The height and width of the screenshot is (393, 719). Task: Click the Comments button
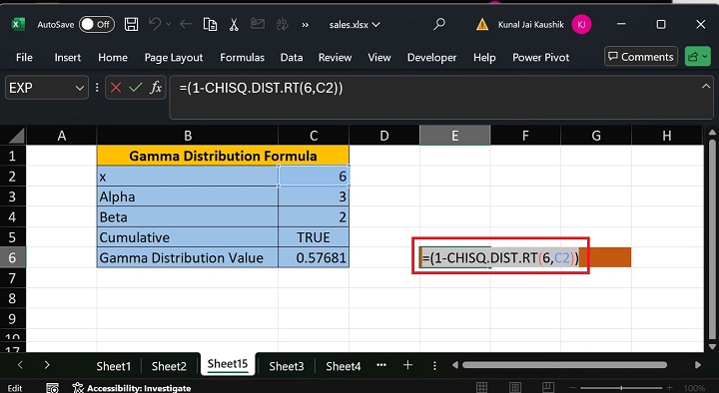click(x=641, y=56)
